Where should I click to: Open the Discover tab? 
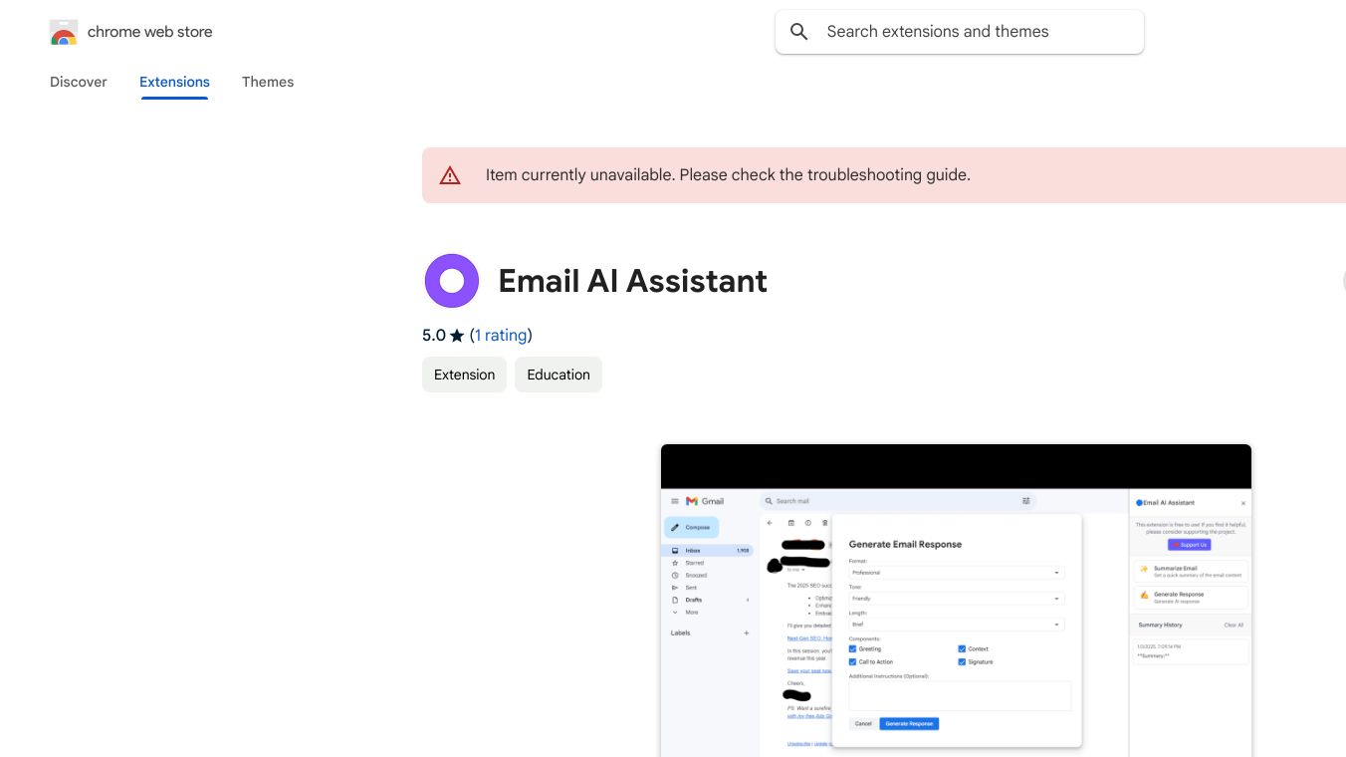pos(79,82)
